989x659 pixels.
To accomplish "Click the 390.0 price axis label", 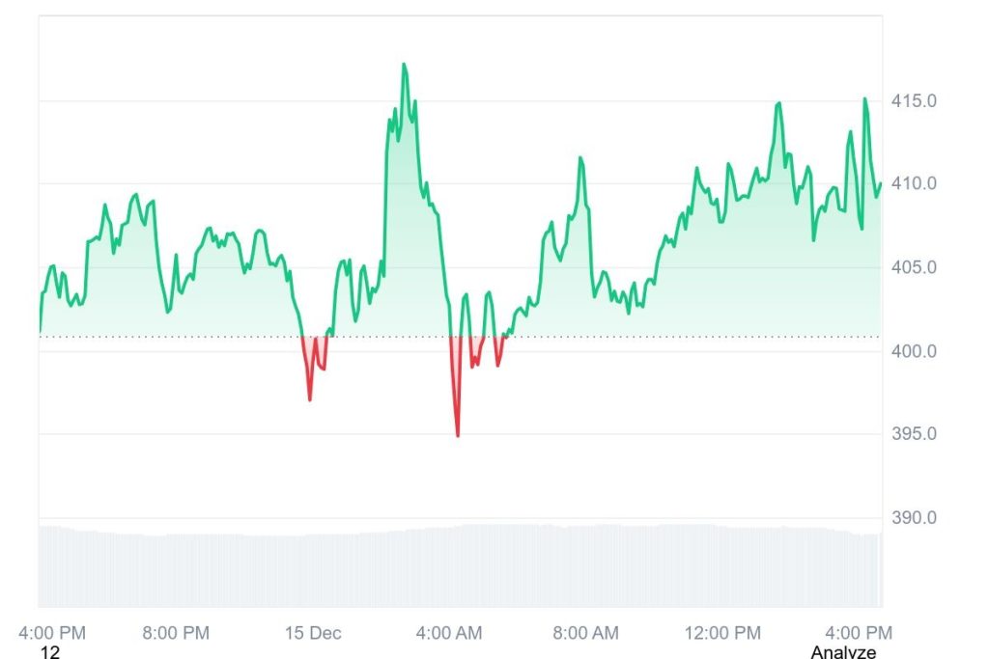I will (x=913, y=518).
